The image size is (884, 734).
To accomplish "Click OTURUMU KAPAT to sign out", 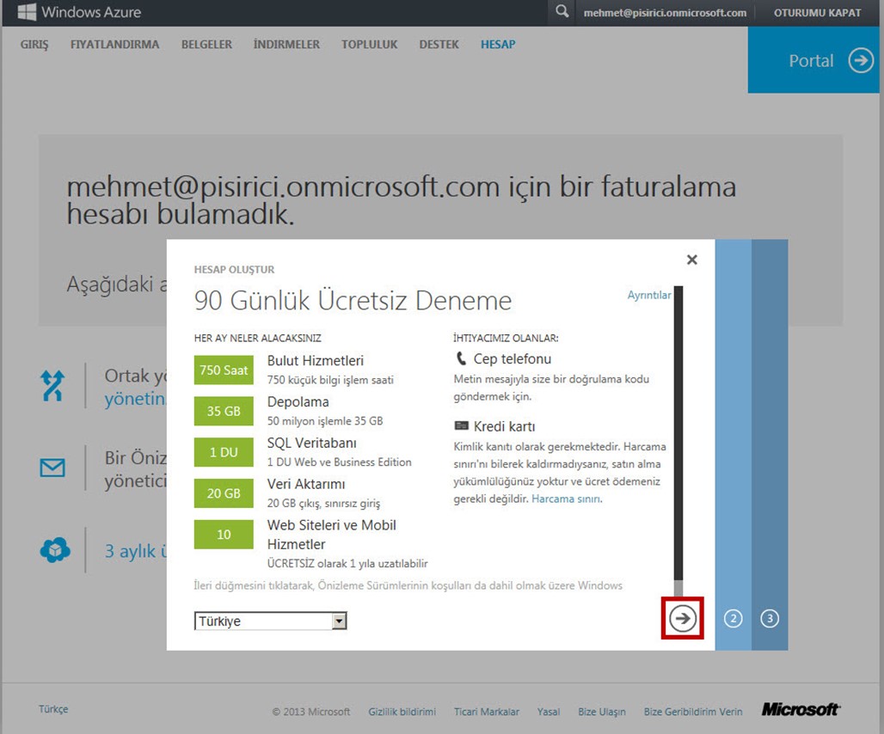I will tap(817, 13).
